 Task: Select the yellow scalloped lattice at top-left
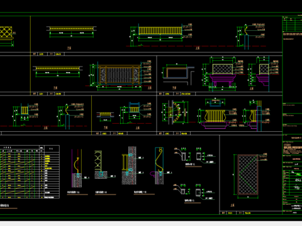point(6,33)
